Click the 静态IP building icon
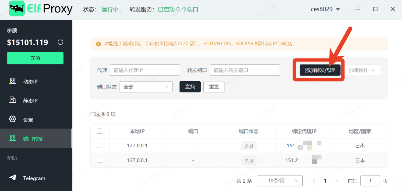Image resolution: width=402 pixels, height=191 pixels. tap(13, 100)
